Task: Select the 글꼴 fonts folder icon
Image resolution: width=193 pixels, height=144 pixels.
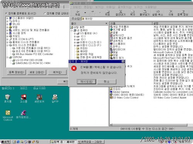Action: coord(111,32)
